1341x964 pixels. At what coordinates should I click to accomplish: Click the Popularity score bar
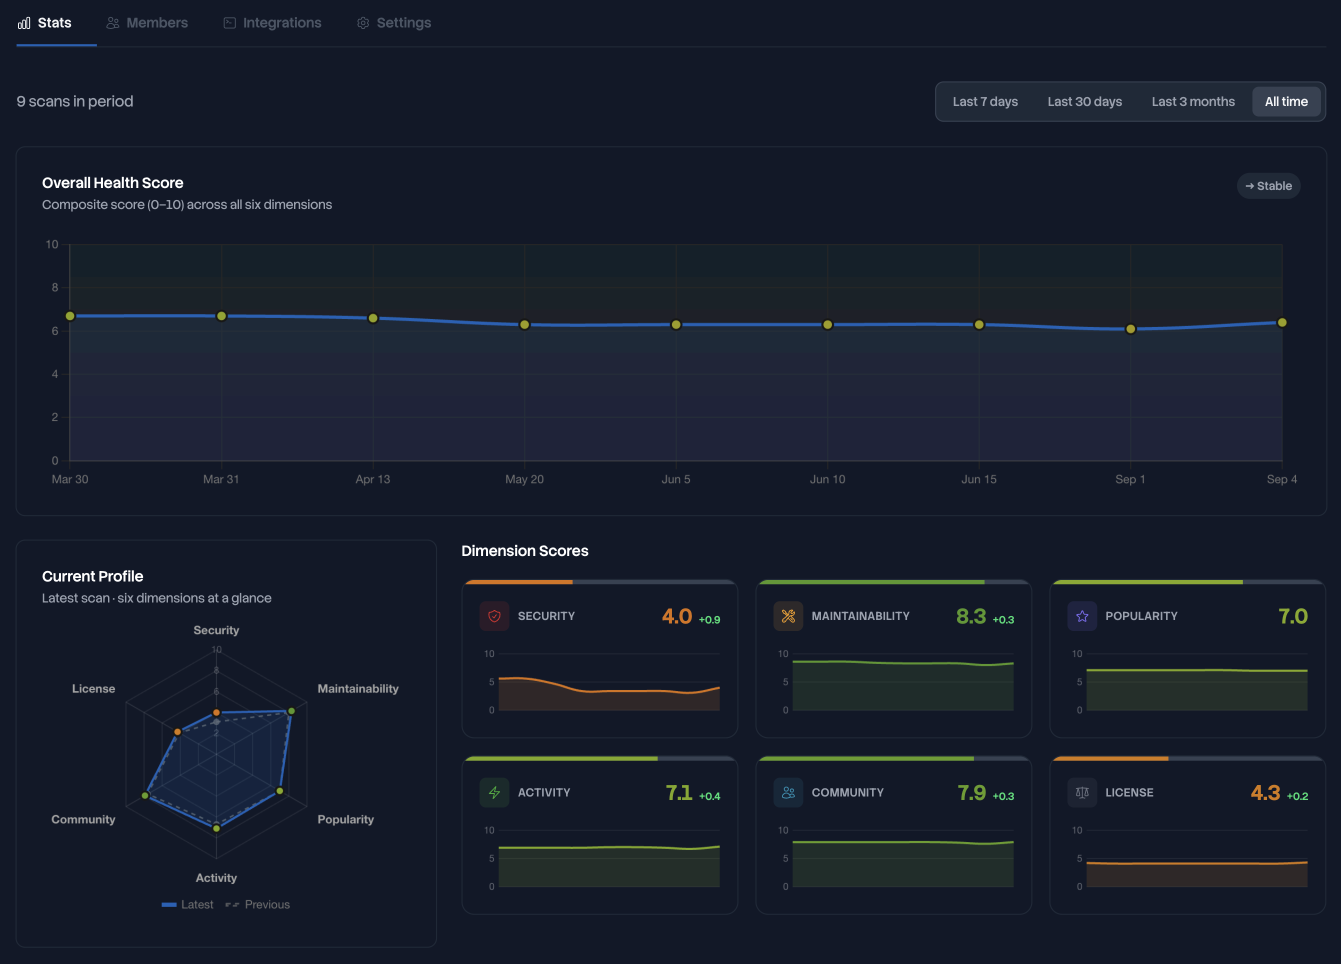coord(1187,582)
